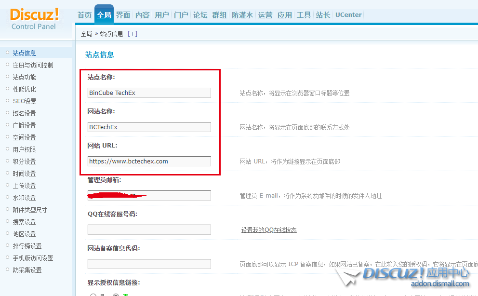
Task: Open the 设置我的QQ在线状态 link
Action: (x=269, y=230)
